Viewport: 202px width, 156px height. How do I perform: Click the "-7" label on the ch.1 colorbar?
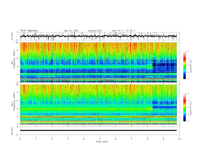(x=188, y=79)
